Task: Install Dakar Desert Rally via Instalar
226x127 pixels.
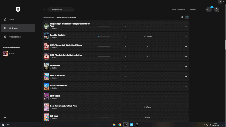Action: tap(54, 88)
